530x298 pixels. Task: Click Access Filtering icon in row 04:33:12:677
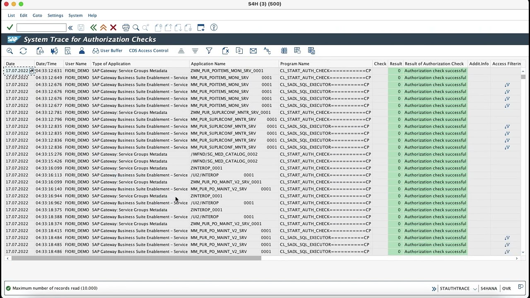[x=507, y=106]
